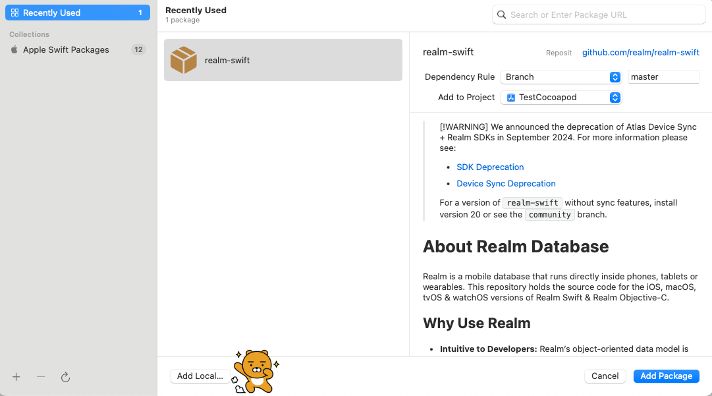Open Apple Swift Packages collection
Image resolution: width=712 pixels, height=396 pixels.
pos(77,49)
